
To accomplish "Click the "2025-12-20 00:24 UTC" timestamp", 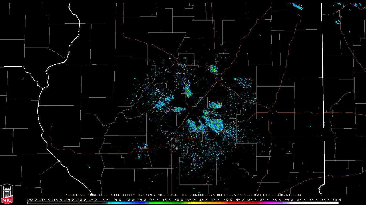I will (x=248, y=195).
